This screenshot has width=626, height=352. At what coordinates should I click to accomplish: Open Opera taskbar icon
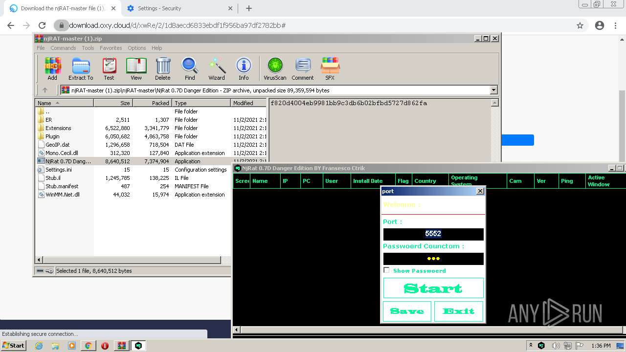105,346
